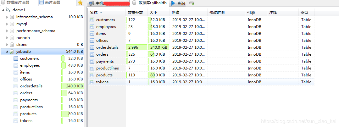Select the employees name in grid
This screenshot has width=339, height=127.
click(106, 27)
